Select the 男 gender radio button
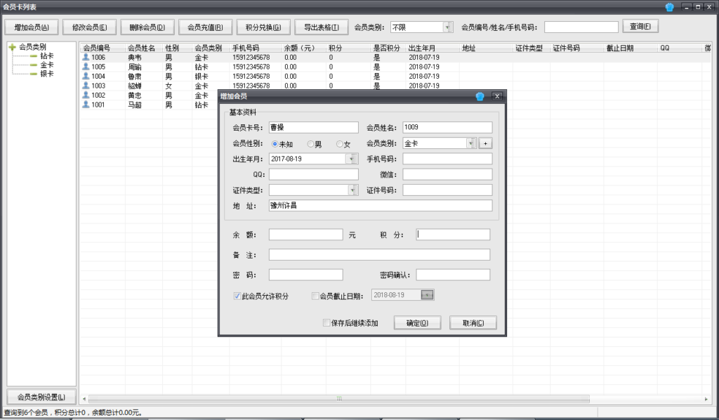Viewport: 719px width, 420px height. pos(309,144)
